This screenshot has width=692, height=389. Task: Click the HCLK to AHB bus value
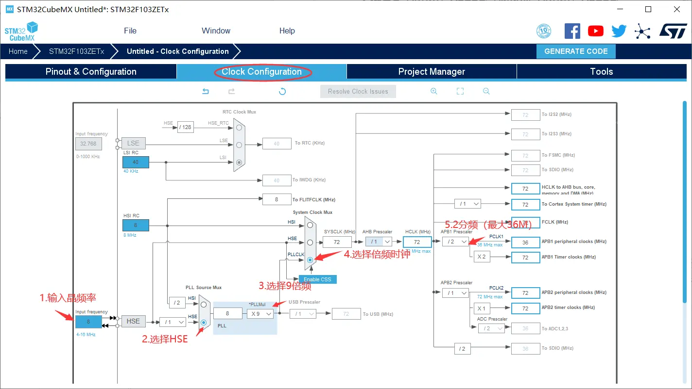(525, 189)
